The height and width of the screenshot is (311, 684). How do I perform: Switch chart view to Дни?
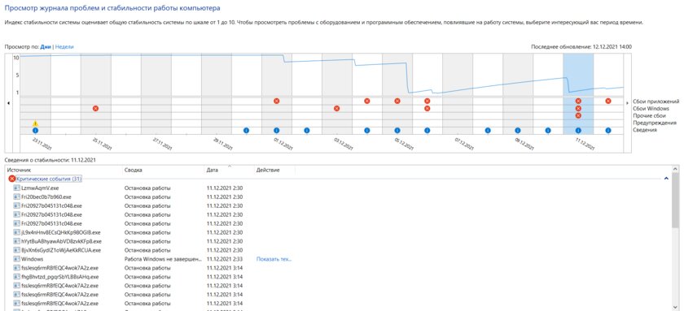point(46,46)
